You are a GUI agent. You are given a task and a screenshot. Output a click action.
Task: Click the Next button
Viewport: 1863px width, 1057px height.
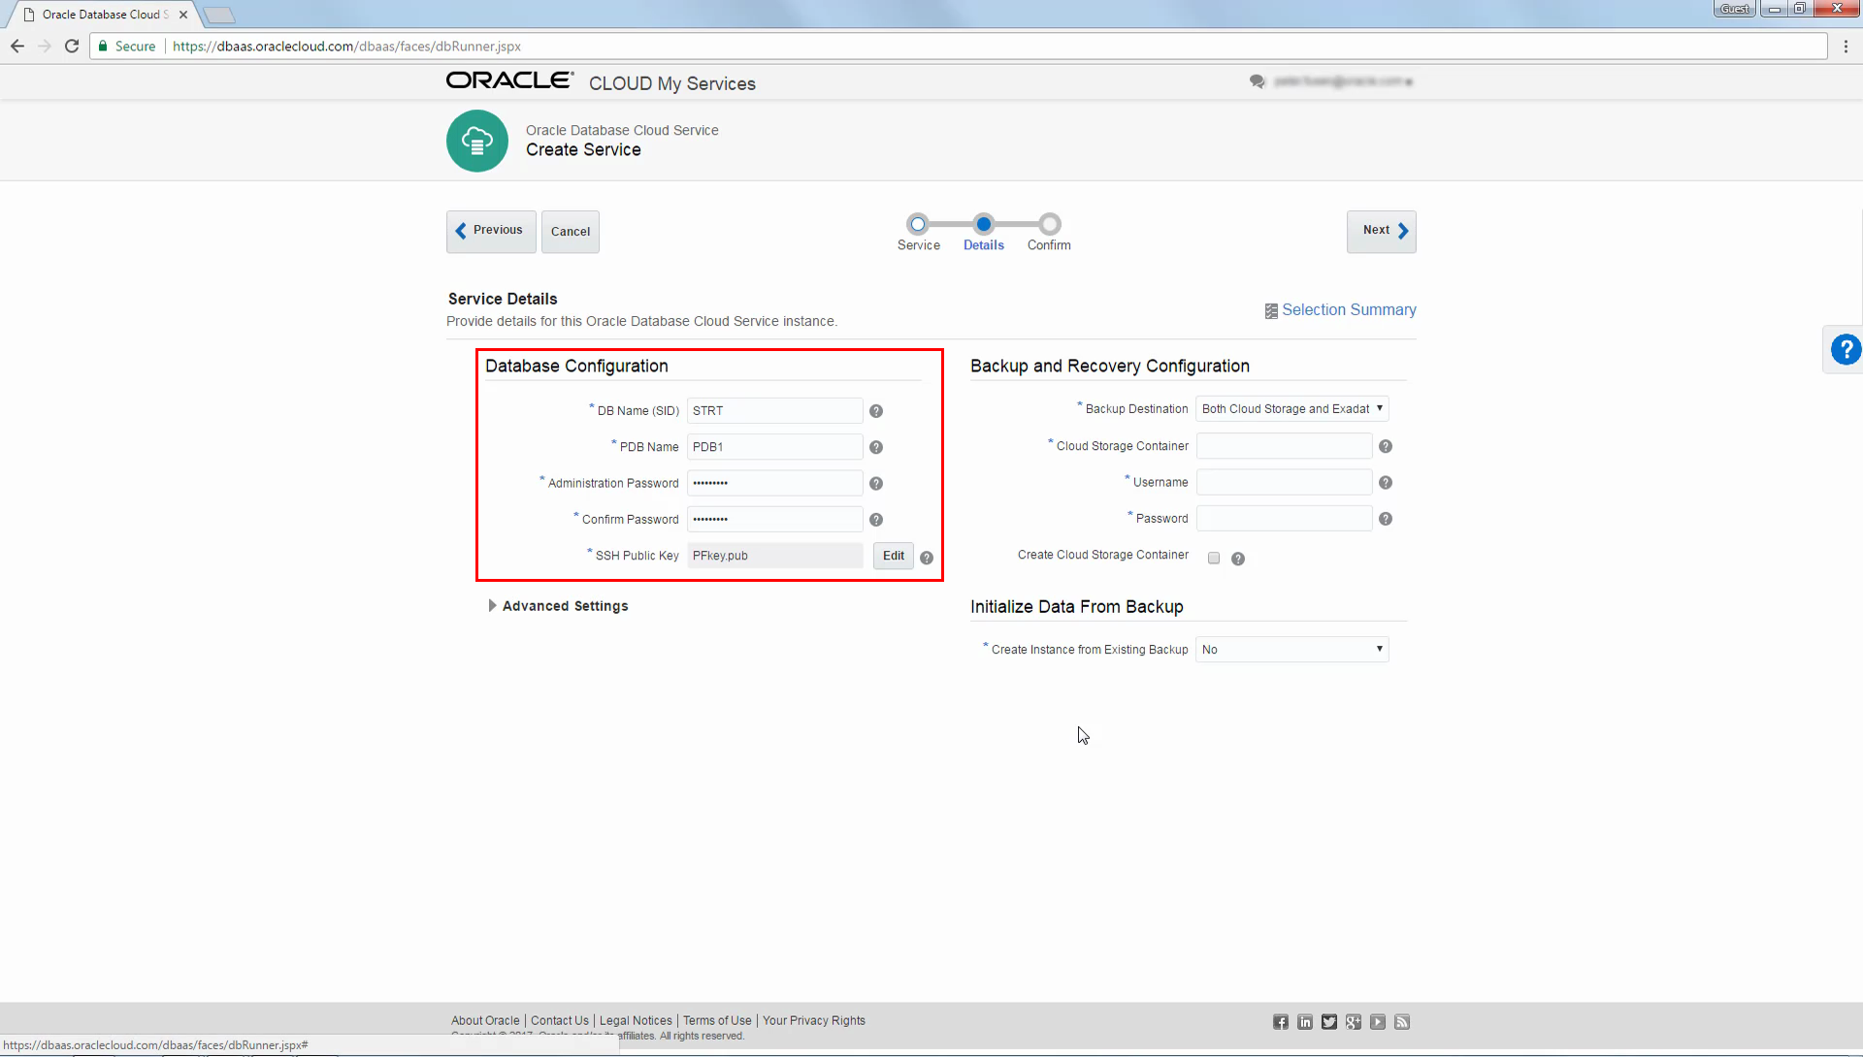(x=1382, y=232)
